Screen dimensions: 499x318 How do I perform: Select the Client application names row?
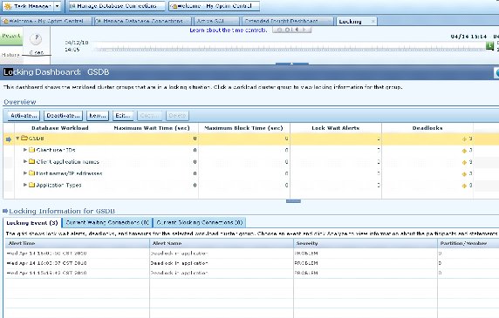[x=251, y=162]
